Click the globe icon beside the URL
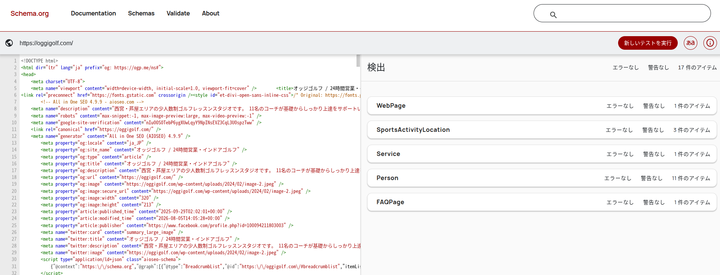Screen dimensions: 720x275 coord(9,43)
